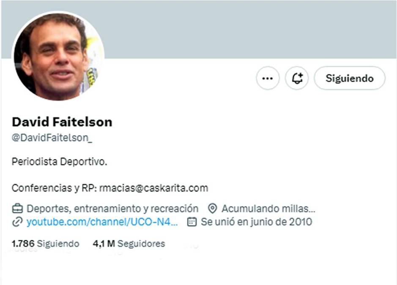Click the Conferencias y RP bio line
This screenshot has width=397, height=285.
click(x=110, y=188)
